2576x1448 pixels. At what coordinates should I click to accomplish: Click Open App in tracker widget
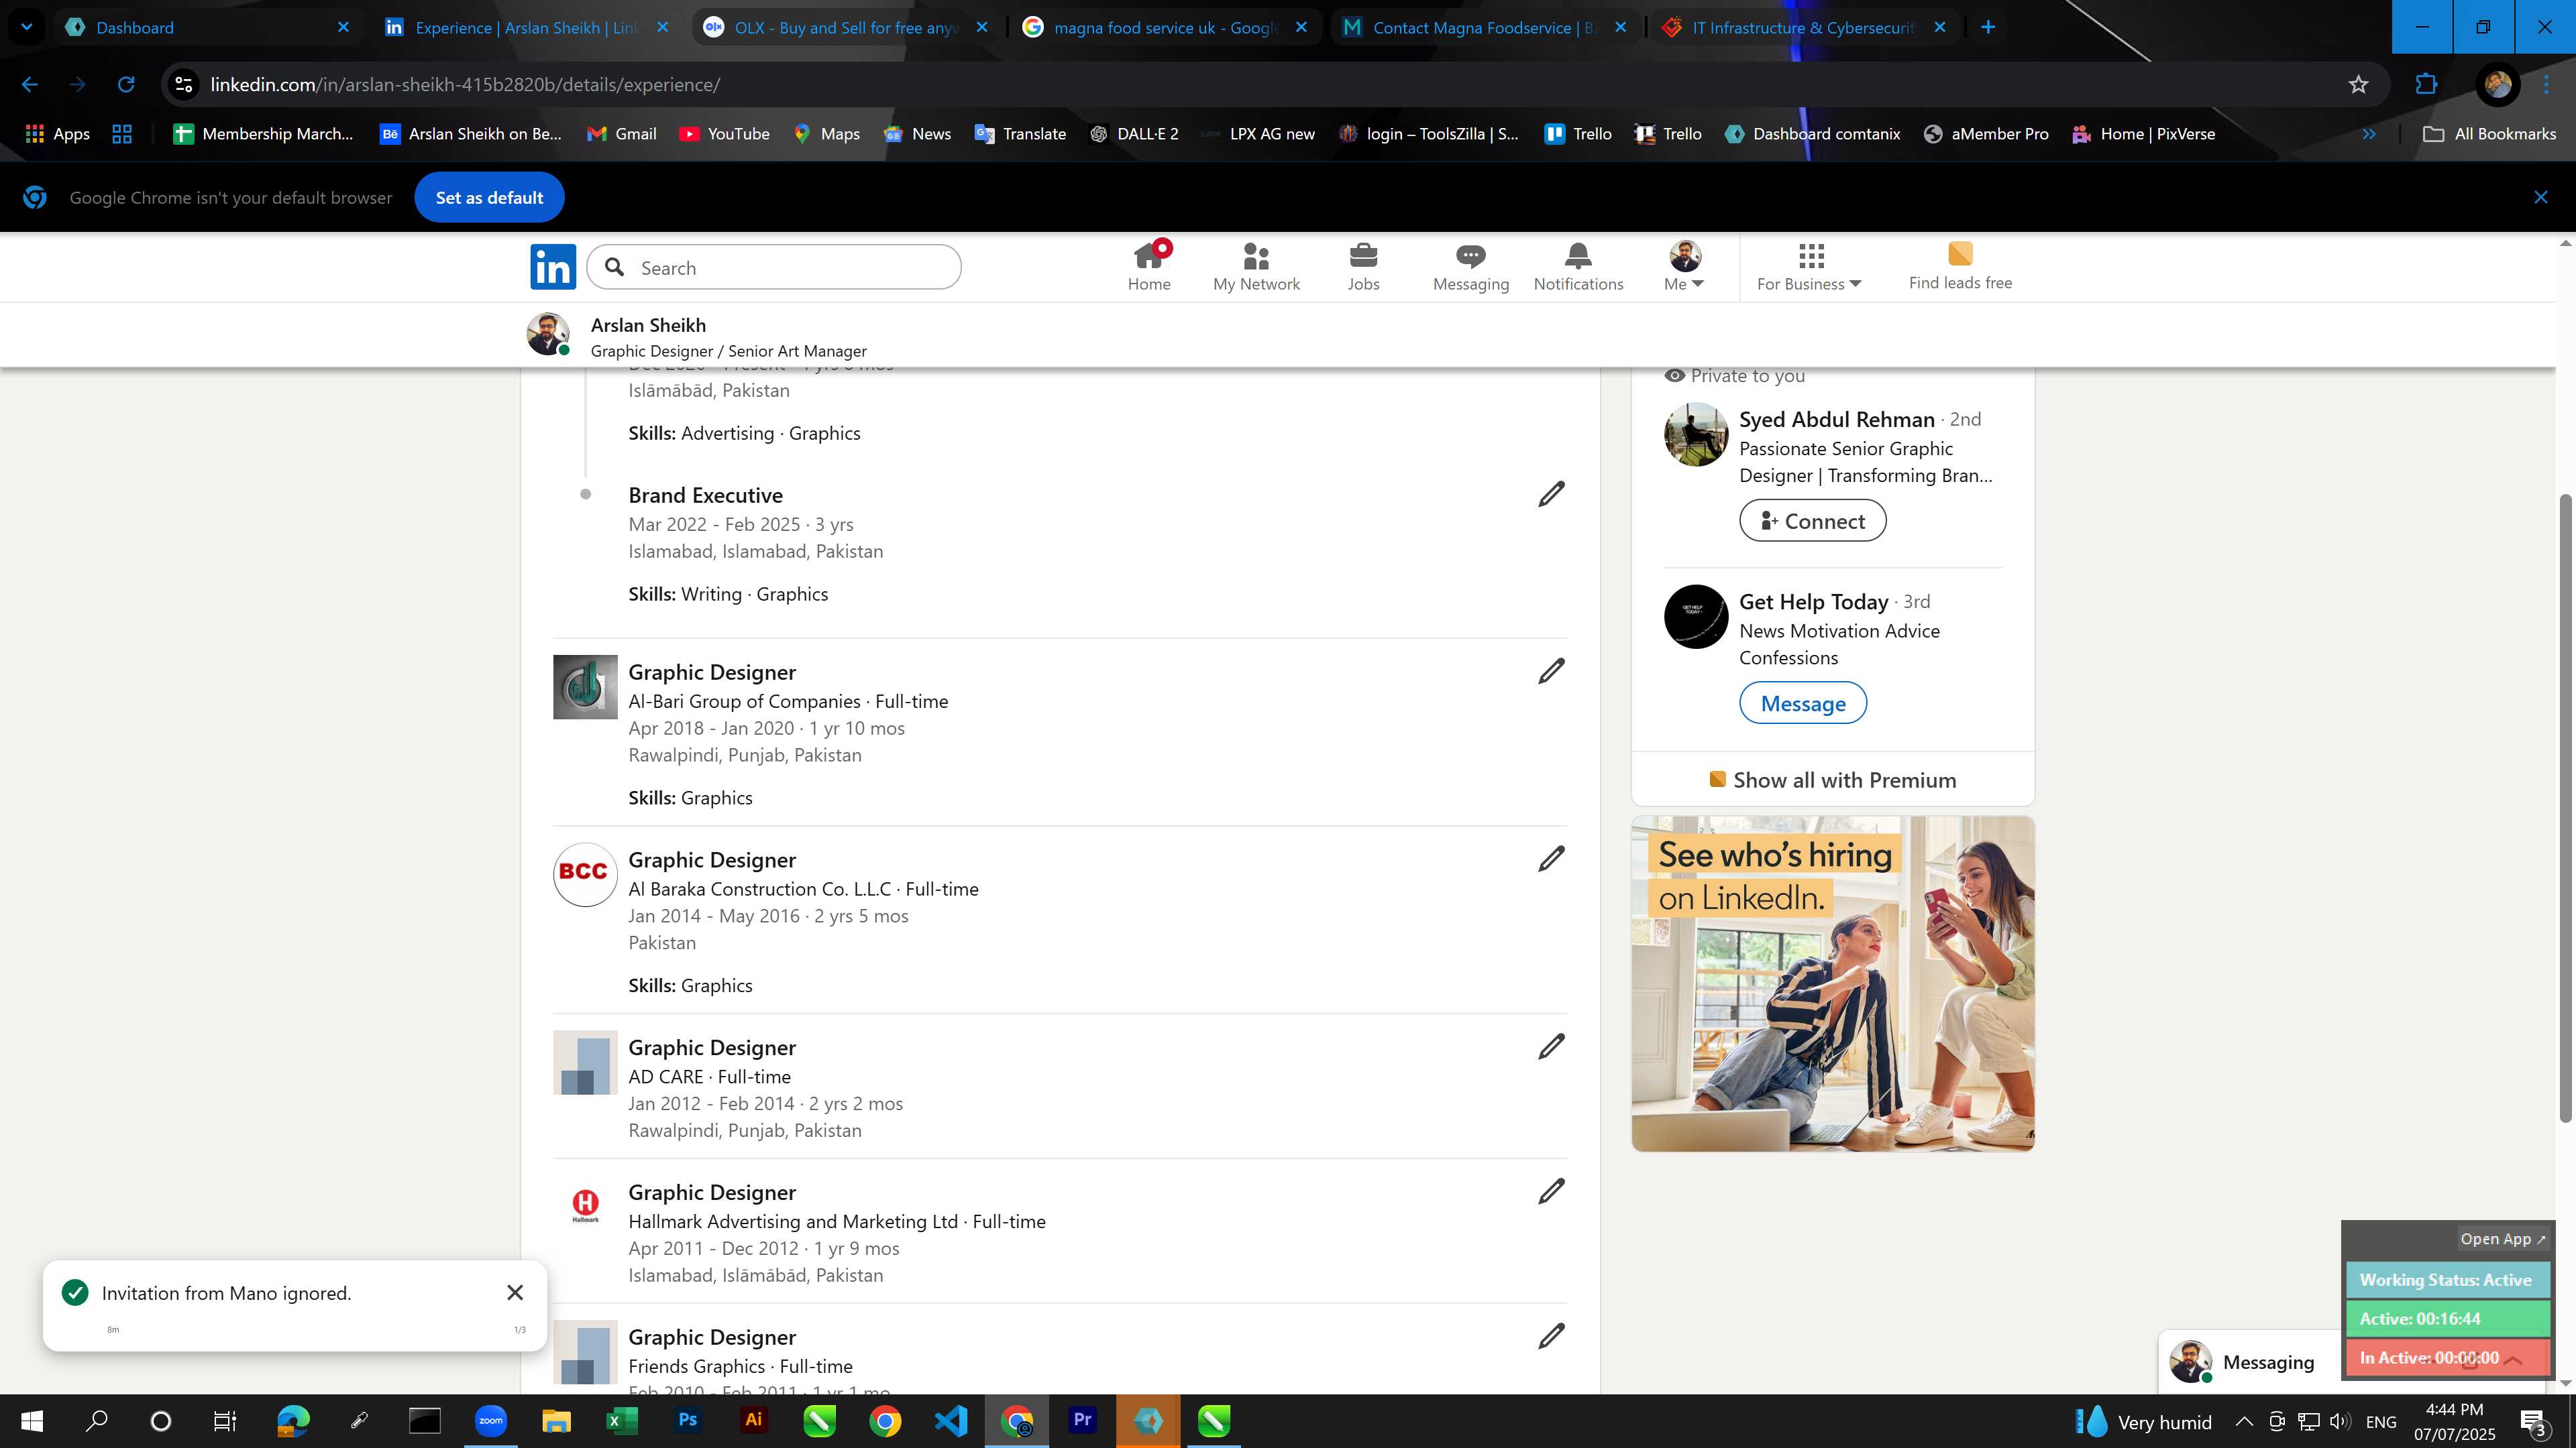tap(2503, 1238)
